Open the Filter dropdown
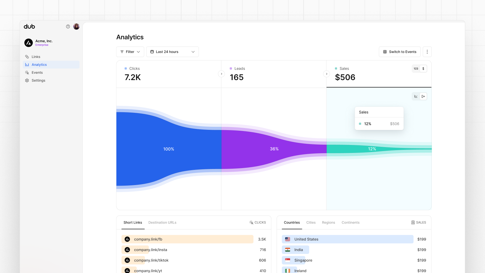Screen dimensions: 485x273 click(130, 52)
